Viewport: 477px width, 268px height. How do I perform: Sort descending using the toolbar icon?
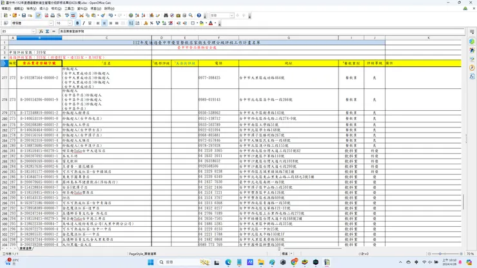click(143, 15)
